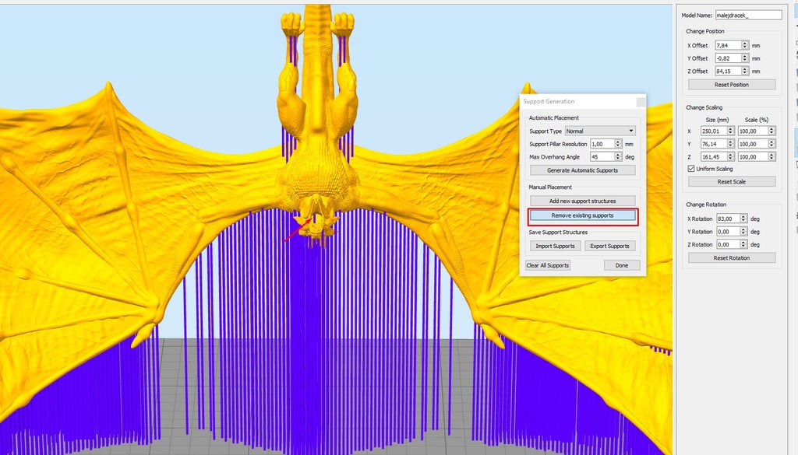Viewport: 798px width, 455px height.
Task: Open the Support Type dropdown
Action: pos(599,131)
